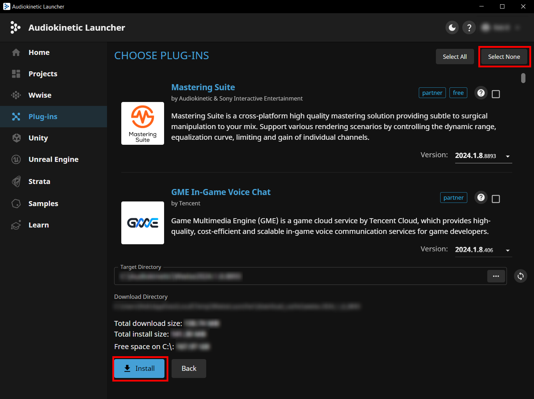
Task: Click the Audiokinetic logo in the header
Action: (15, 27)
